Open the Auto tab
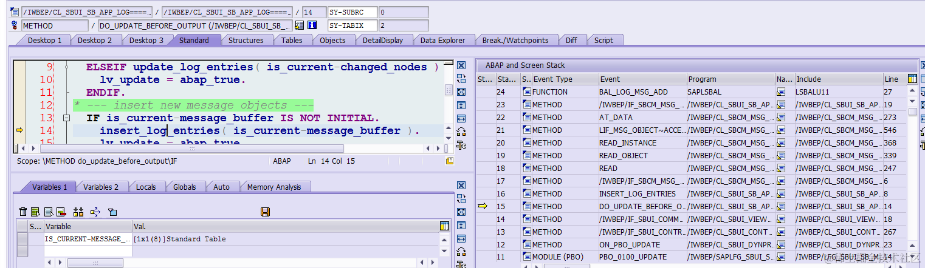This screenshot has width=925, height=268. (x=221, y=187)
